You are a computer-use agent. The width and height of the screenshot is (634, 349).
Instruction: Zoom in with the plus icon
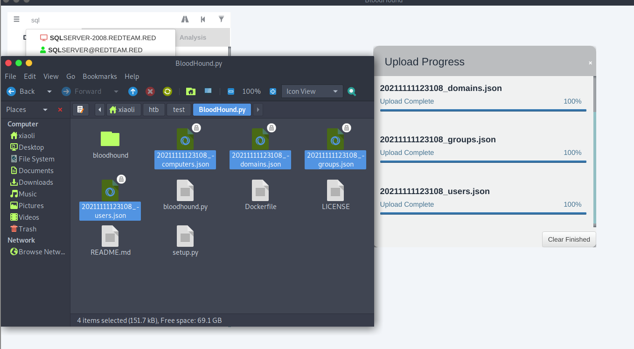(x=273, y=91)
